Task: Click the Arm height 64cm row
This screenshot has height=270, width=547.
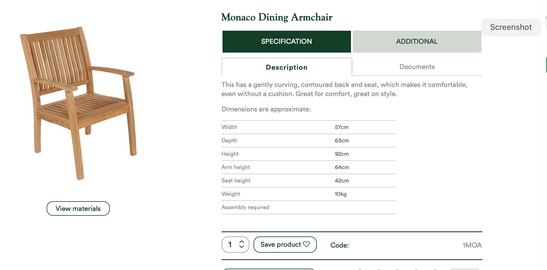Action: click(x=309, y=167)
